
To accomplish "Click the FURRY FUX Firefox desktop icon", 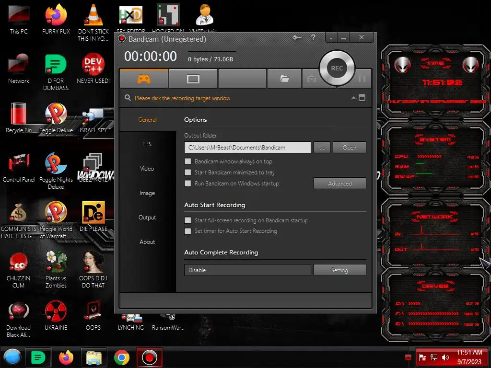I will point(56,19).
